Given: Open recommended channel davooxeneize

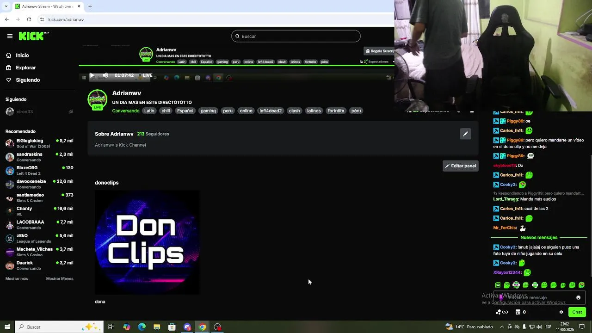Looking at the screenshot, I should pos(39,184).
